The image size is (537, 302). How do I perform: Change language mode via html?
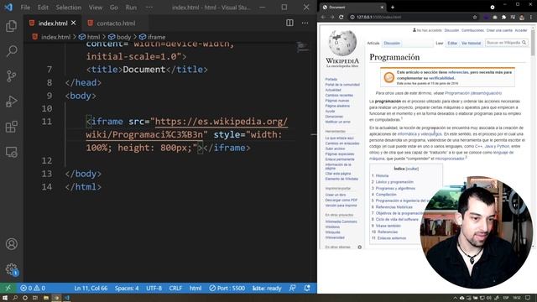pyautogui.click(x=196, y=288)
